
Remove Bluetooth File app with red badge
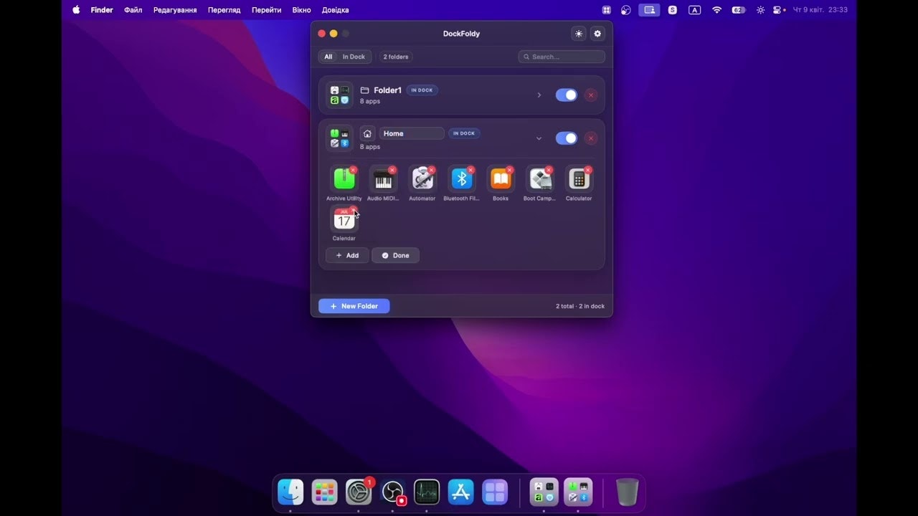470,170
